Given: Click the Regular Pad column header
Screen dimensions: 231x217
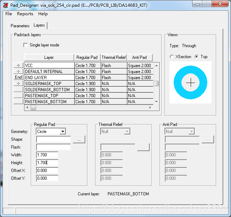Looking at the screenshot, I should click(x=87, y=57).
